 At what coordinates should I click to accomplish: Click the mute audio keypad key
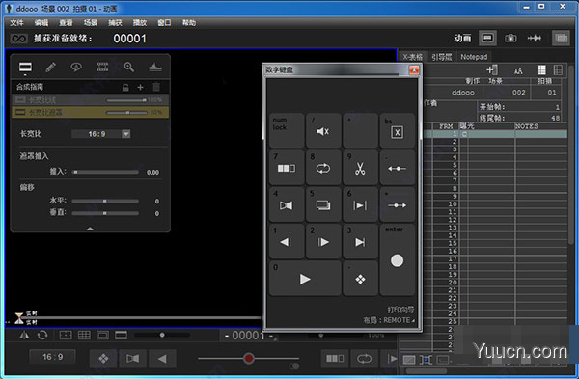[x=323, y=130]
